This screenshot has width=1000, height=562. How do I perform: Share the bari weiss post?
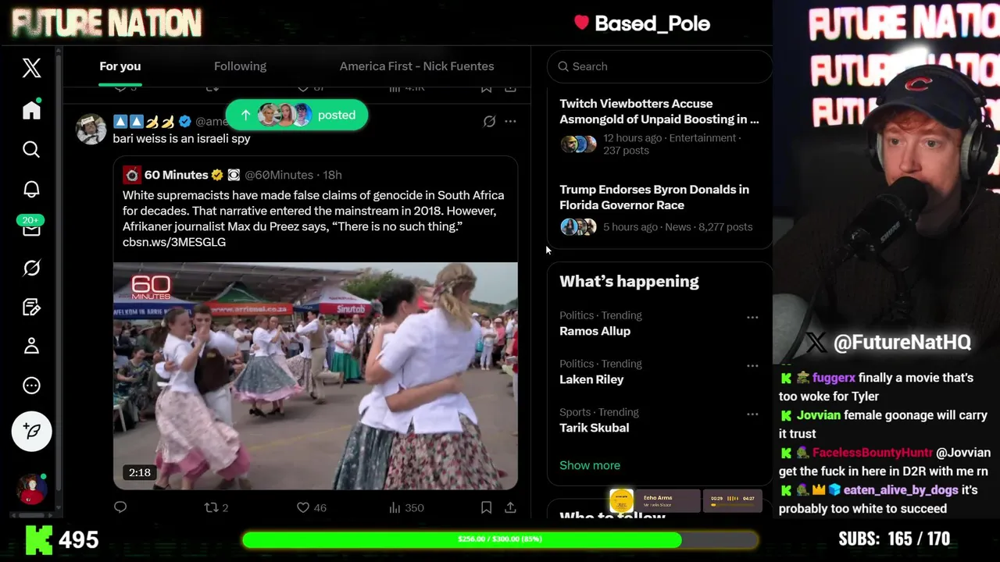510,507
